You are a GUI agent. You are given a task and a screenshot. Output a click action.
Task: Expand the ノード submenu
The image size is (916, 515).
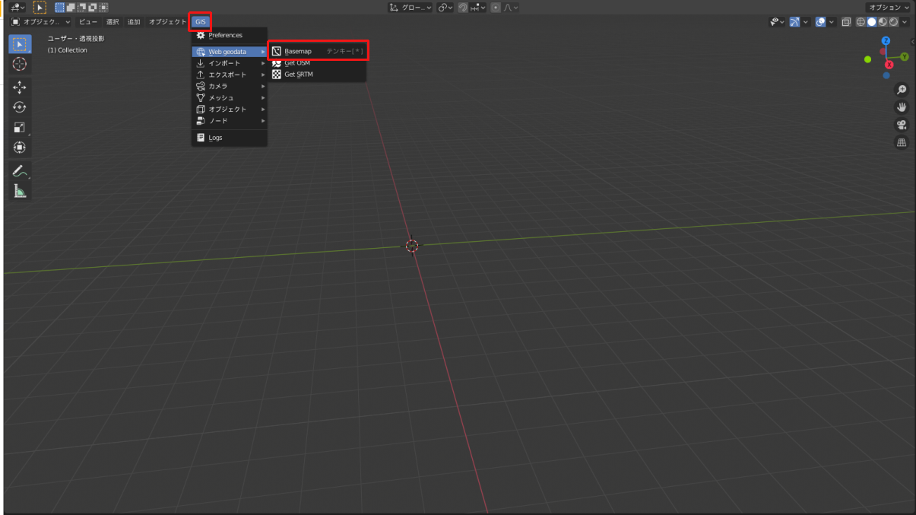pos(230,120)
